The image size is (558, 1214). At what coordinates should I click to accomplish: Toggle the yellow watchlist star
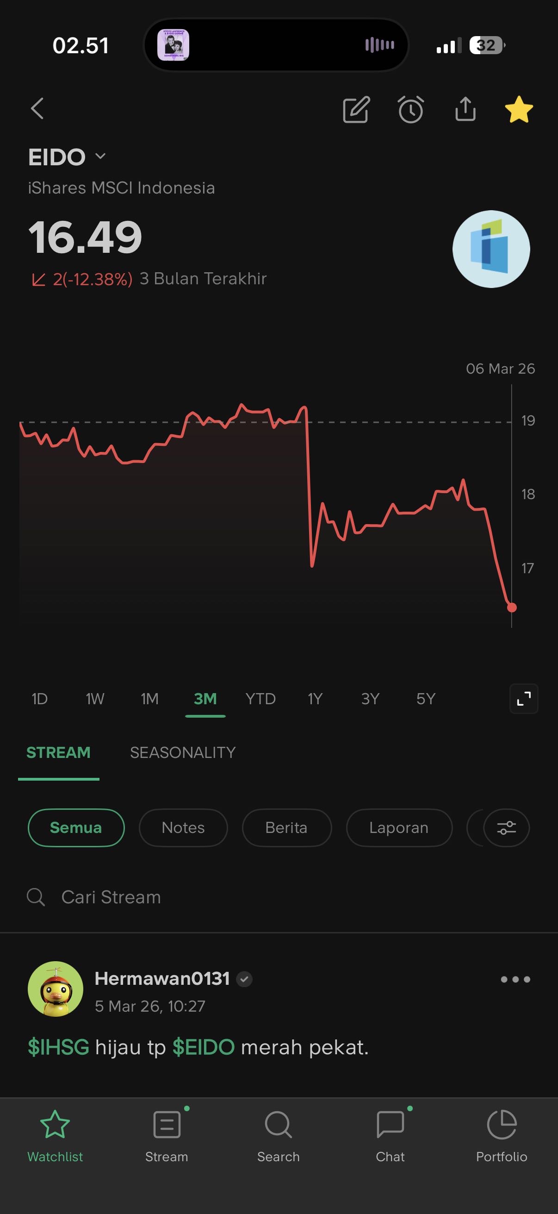tap(519, 109)
